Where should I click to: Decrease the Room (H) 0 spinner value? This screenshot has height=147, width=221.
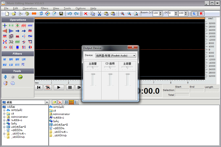(176, 15)
